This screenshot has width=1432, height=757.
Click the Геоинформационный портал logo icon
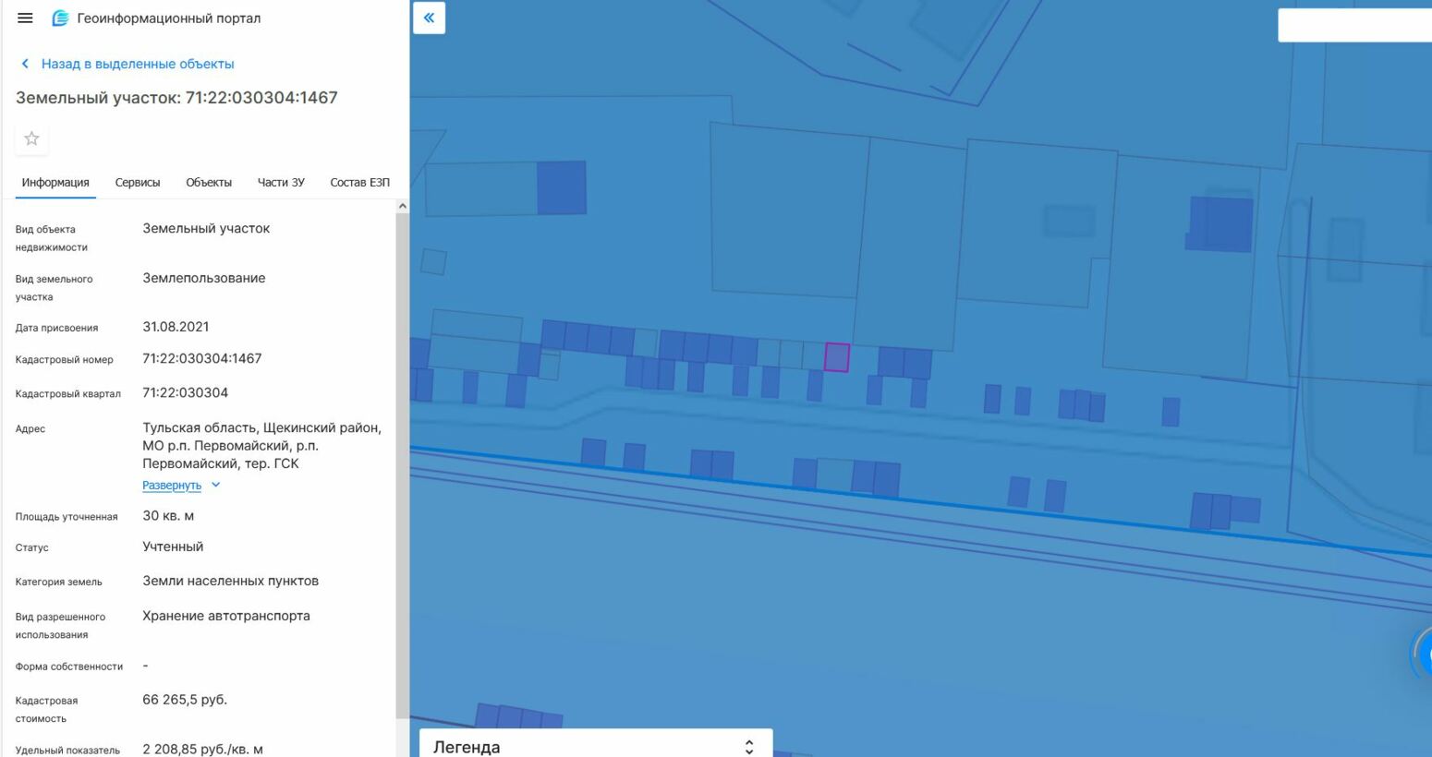60,18
